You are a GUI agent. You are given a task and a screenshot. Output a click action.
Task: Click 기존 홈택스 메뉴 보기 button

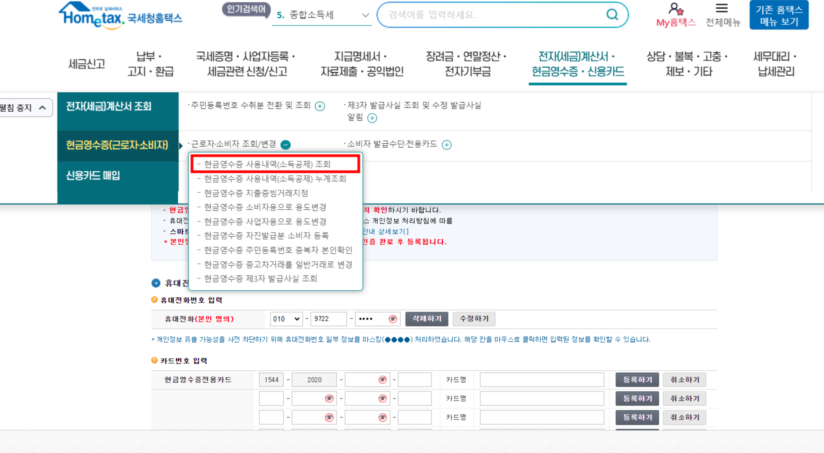[x=779, y=15]
